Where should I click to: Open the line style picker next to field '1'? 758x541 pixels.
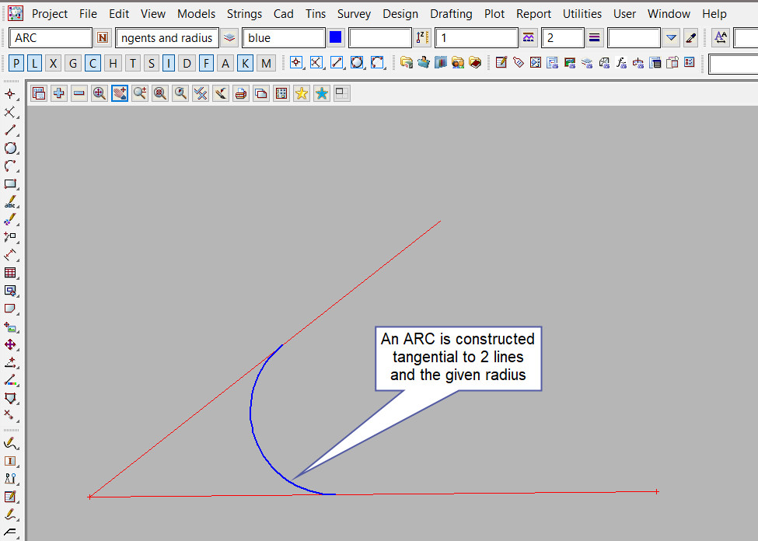[x=529, y=38]
